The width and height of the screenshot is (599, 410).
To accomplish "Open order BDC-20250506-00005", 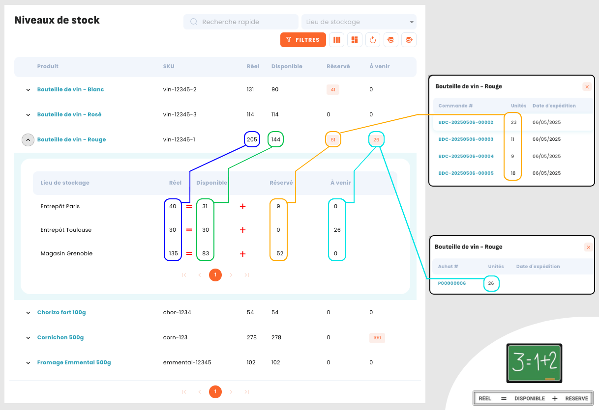I will tap(466, 173).
